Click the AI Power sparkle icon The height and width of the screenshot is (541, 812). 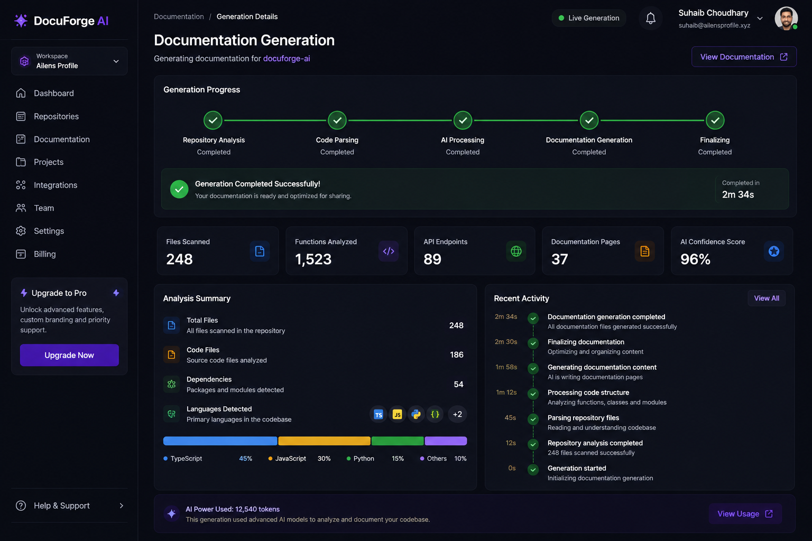click(171, 514)
